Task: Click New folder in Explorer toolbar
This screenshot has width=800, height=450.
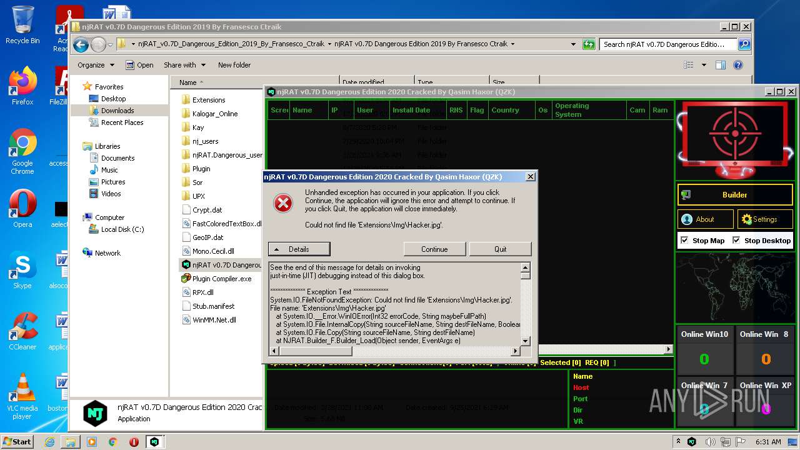Action: (x=234, y=65)
